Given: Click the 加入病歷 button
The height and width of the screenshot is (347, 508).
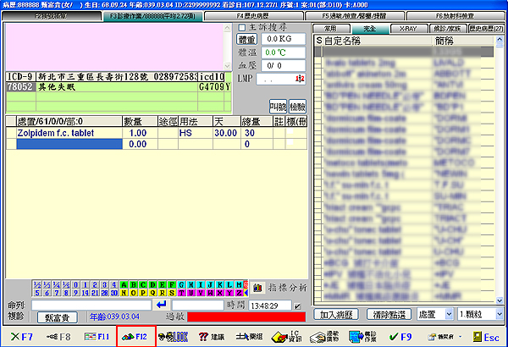Looking at the screenshot, I should [x=337, y=314].
